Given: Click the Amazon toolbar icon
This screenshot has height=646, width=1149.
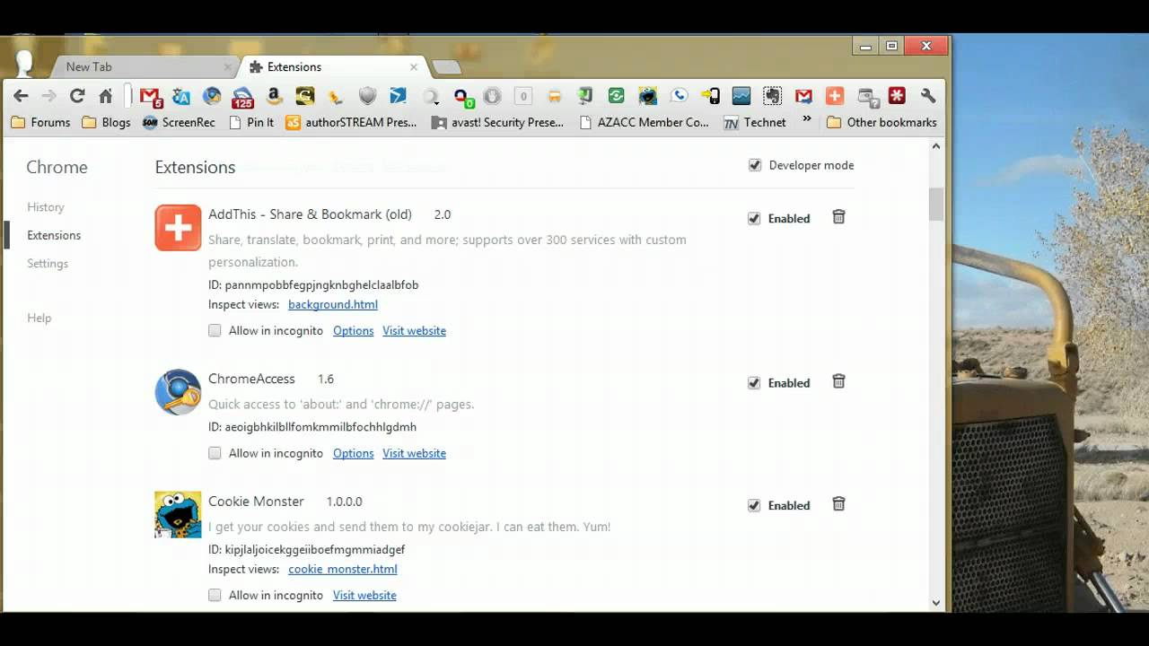Looking at the screenshot, I should coord(275,96).
